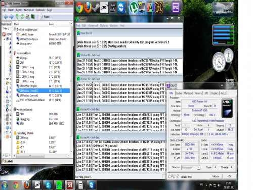The image size is (253, 190).
Task: Open the ornate H game icon in dock
Action: coord(159,8)
